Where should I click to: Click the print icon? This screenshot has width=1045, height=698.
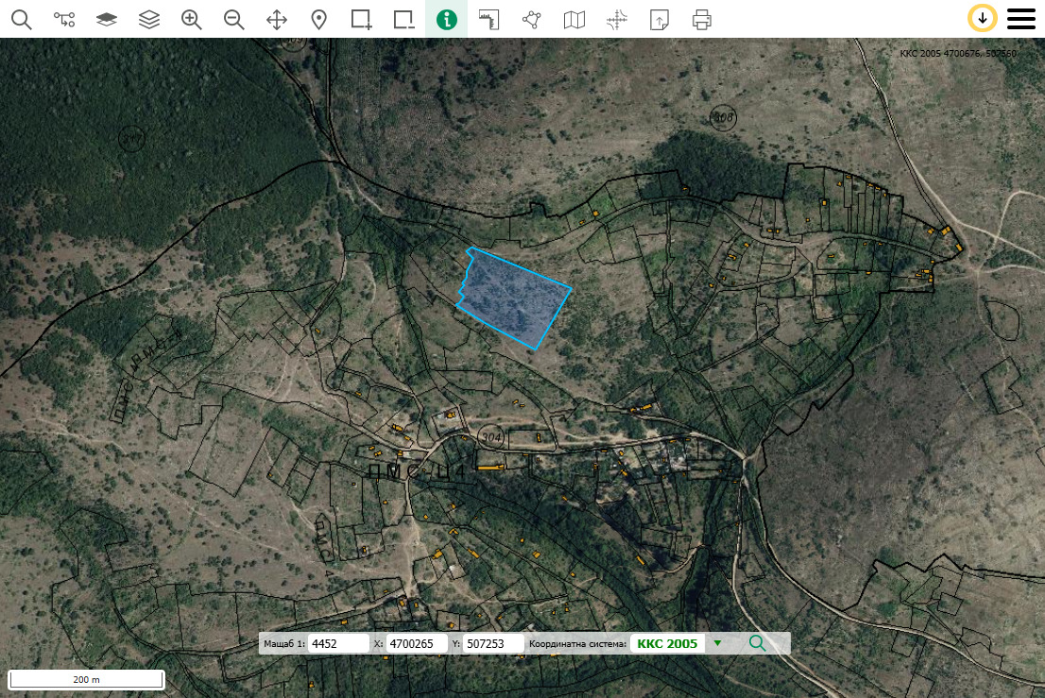(x=701, y=19)
